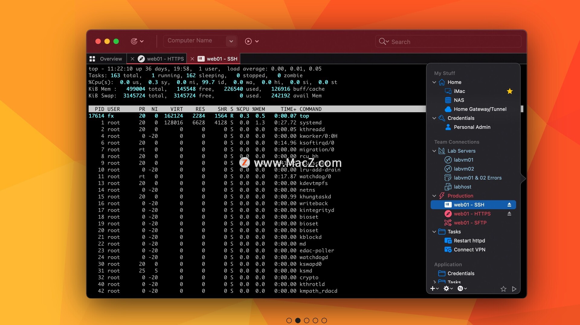Collapse the Production group
This screenshot has width=580, height=325.
point(434,196)
